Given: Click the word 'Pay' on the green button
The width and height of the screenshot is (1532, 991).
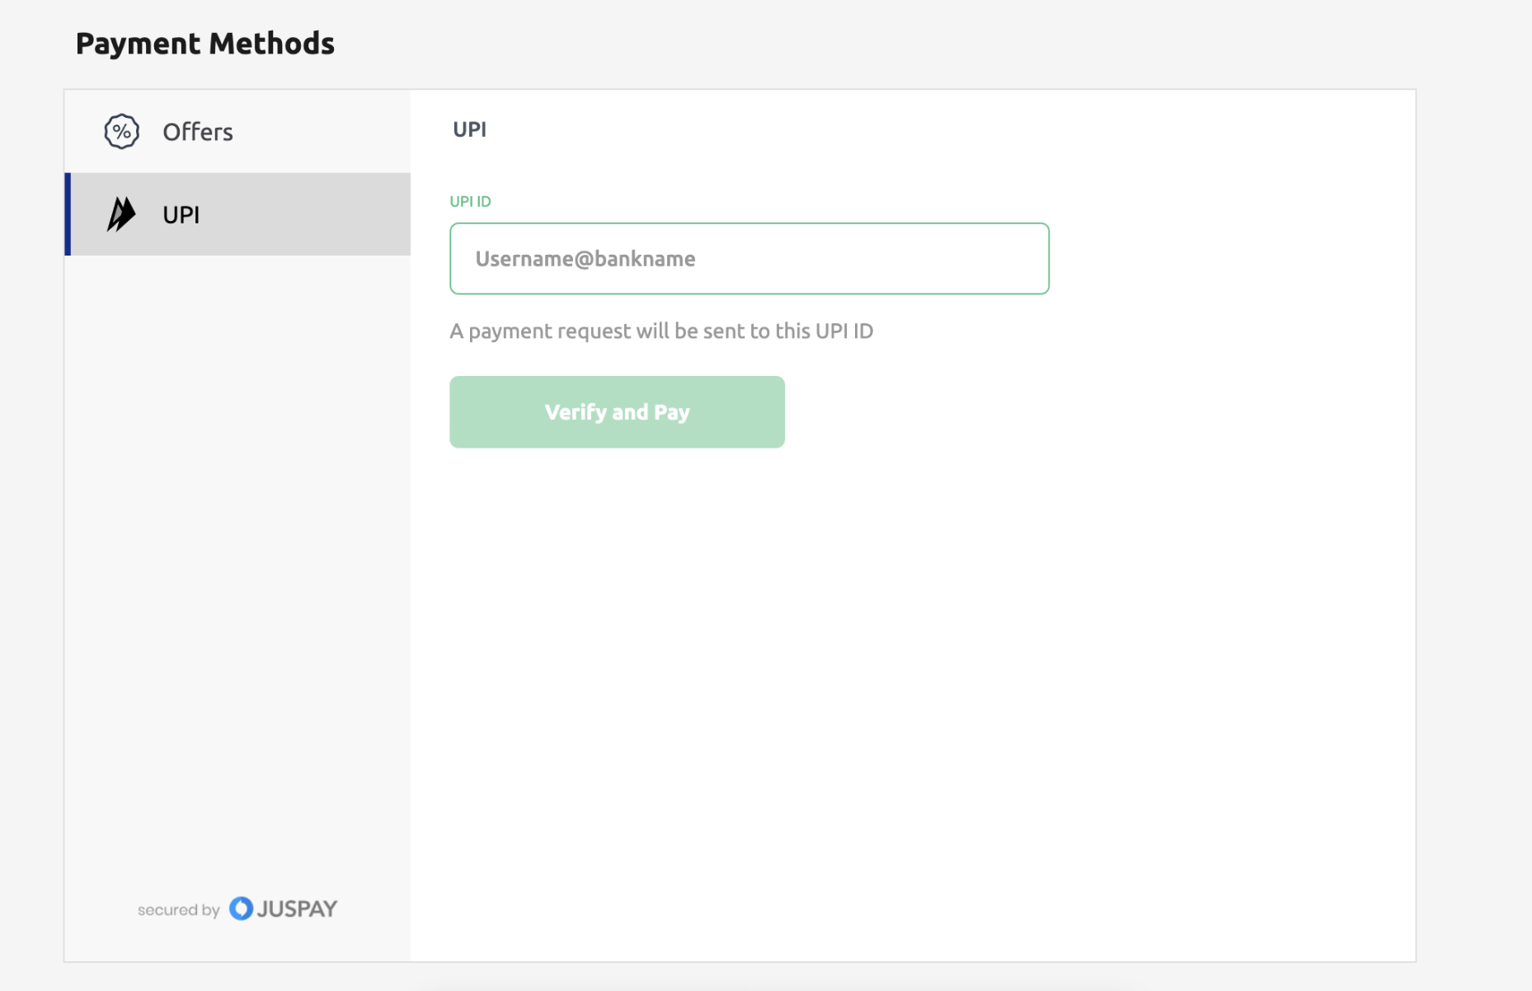Looking at the screenshot, I should pyautogui.click(x=671, y=412).
